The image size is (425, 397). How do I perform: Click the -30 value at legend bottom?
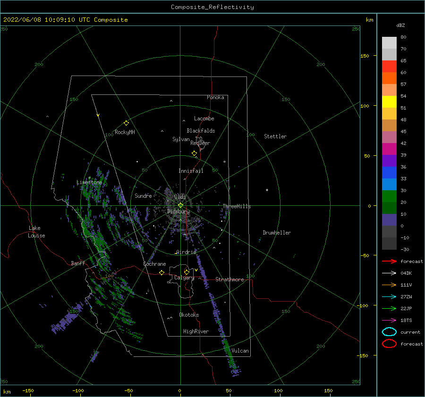click(405, 249)
